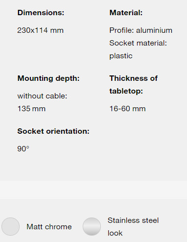Click the light divider band above swatches
Screen dimensions: 187x242
coord(93,190)
